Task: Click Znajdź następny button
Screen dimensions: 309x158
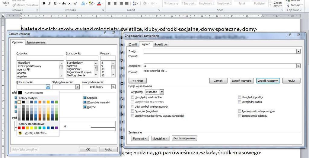Action: 268,81
